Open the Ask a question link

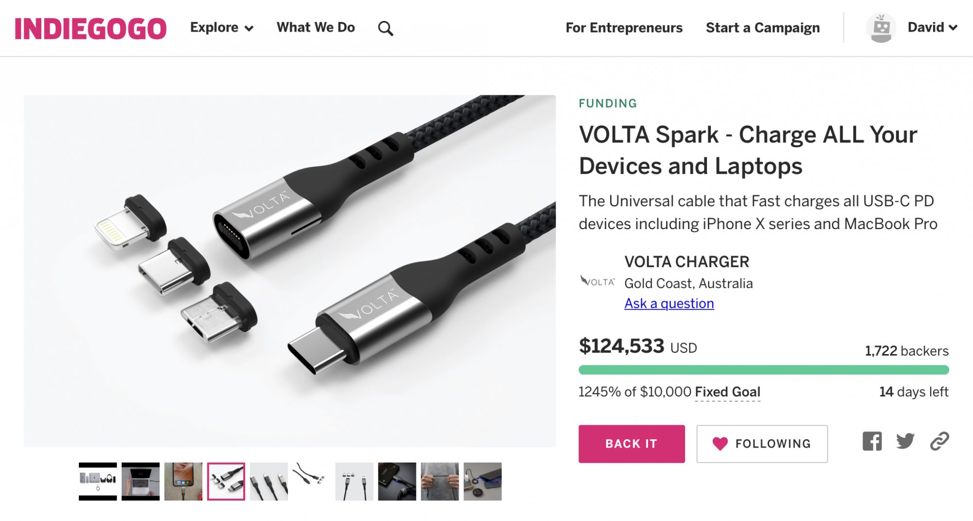[x=669, y=304]
